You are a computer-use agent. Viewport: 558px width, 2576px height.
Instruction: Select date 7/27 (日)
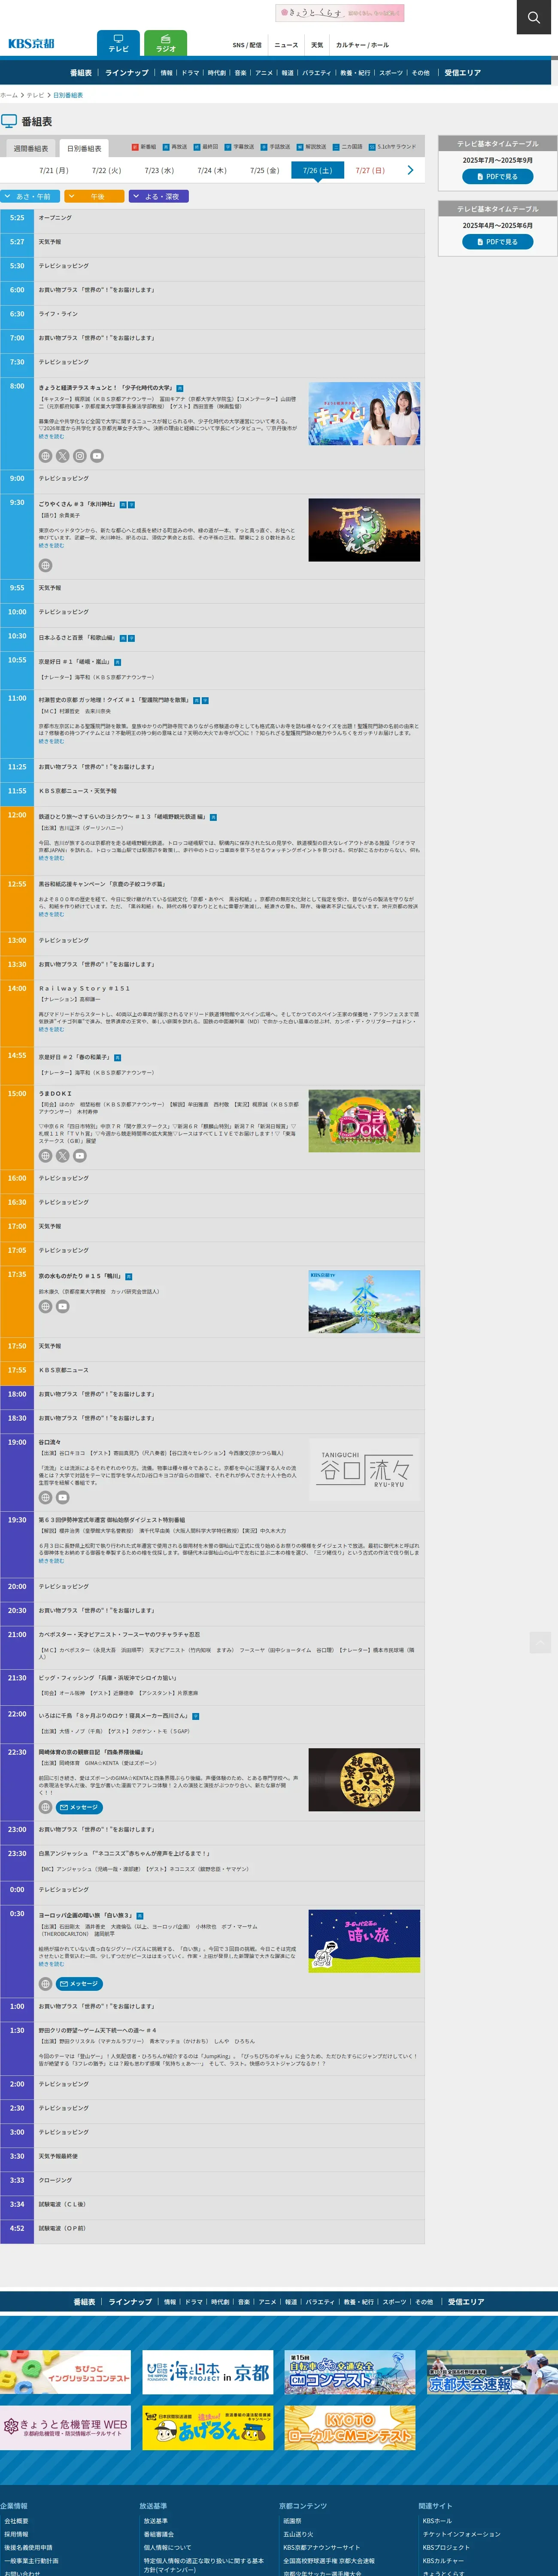370,171
